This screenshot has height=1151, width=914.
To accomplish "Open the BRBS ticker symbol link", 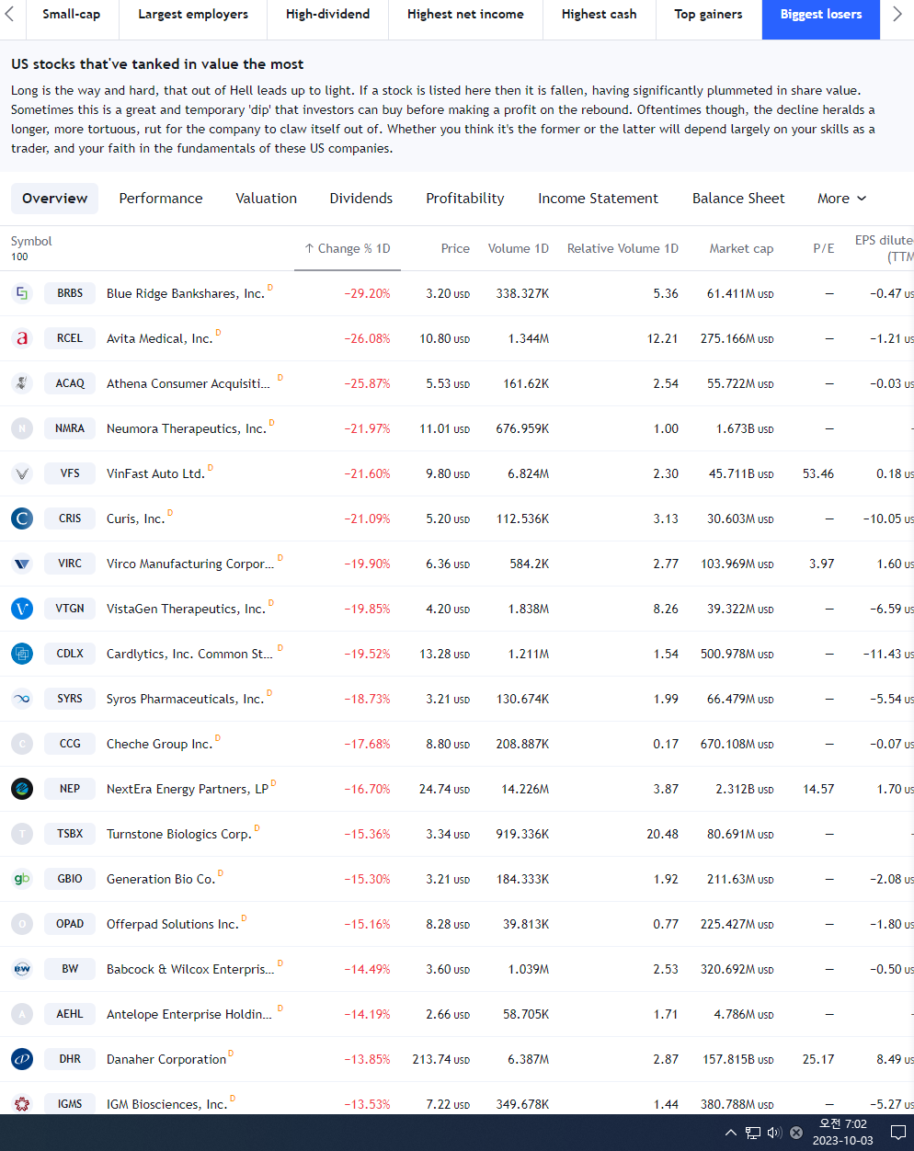I will tap(70, 293).
